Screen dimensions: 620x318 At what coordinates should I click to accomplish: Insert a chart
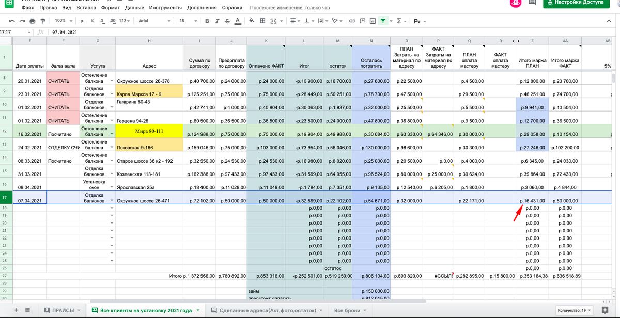pyautogui.click(x=373, y=21)
